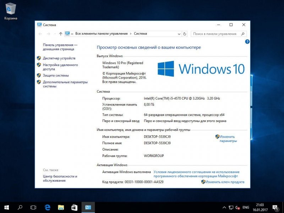
Task: Click the muted volume tray icon
Action: pos(237,208)
